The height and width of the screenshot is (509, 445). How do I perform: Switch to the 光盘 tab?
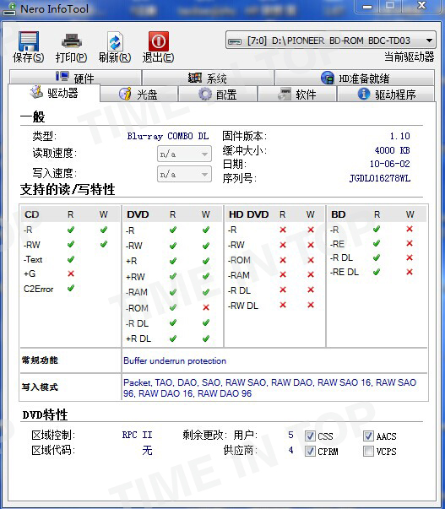click(x=139, y=95)
